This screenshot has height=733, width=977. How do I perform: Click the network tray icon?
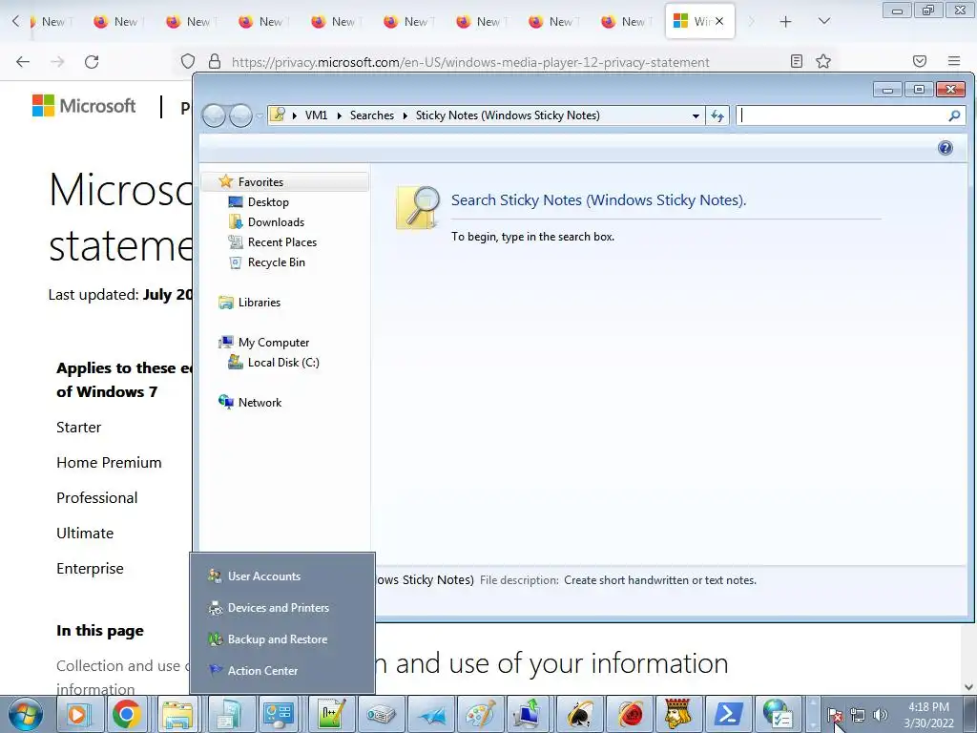[x=858, y=715]
